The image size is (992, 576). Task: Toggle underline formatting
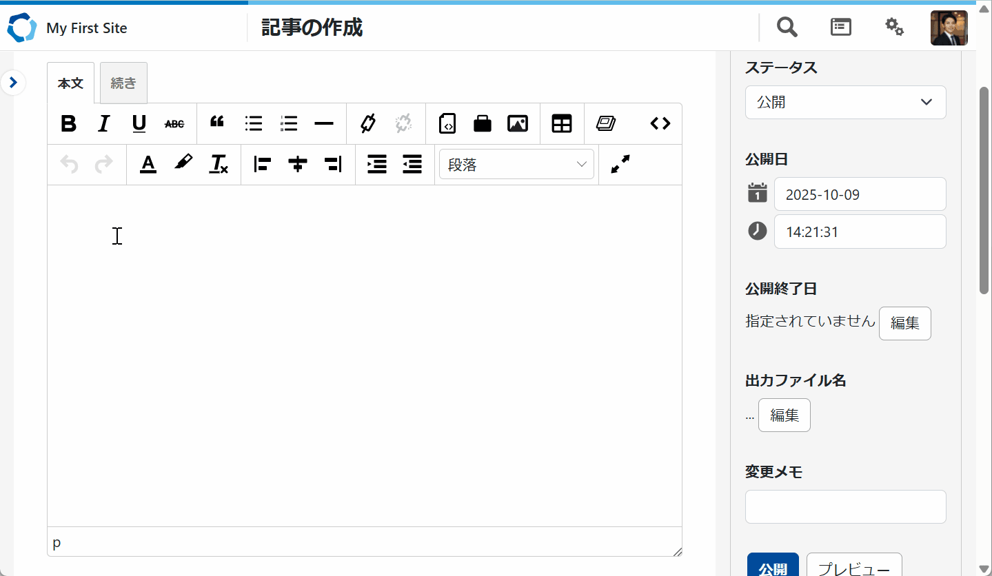139,124
